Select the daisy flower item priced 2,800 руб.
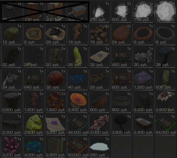 (165, 102)
